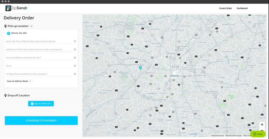Focus the Email field

tap(39, 66)
